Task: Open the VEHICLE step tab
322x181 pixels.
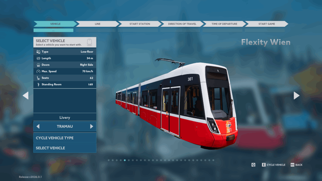Action: 55,24
